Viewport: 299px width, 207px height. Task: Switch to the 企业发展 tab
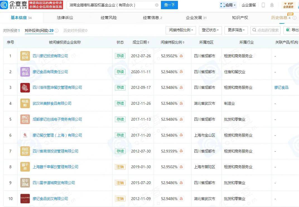pyautogui.click(x=196, y=18)
